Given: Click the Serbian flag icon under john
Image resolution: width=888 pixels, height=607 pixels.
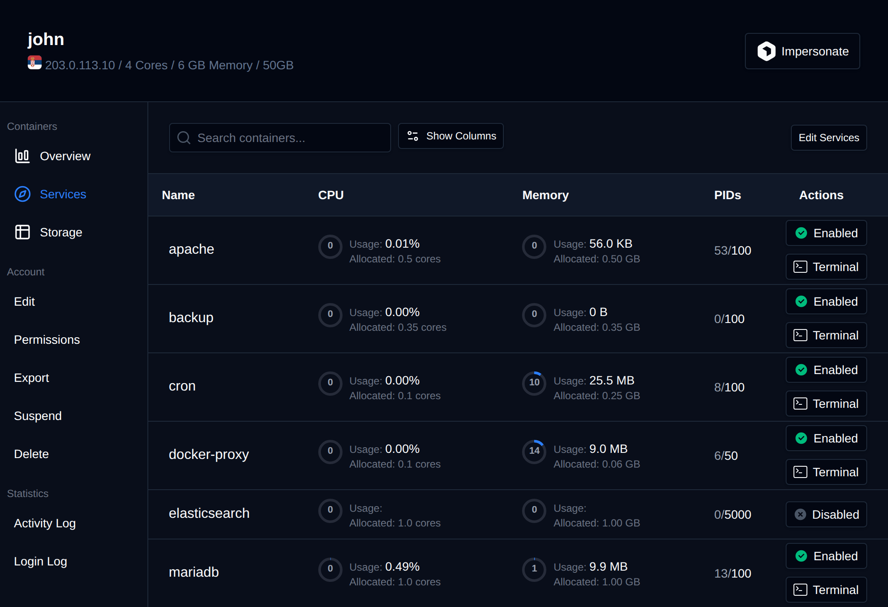Looking at the screenshot, I should pos(35,63).
